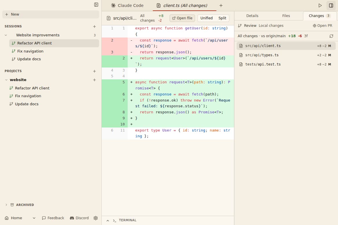The image size is (338, 225).
Task: Click file icon next to src/api/types.ts
Action: tap(241, 55)
